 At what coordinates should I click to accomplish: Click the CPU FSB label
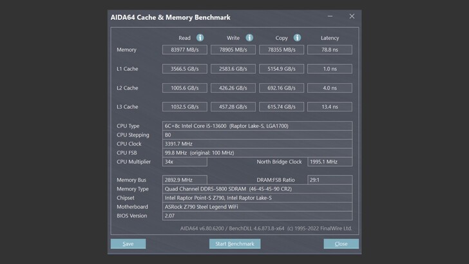coord(127,153)
